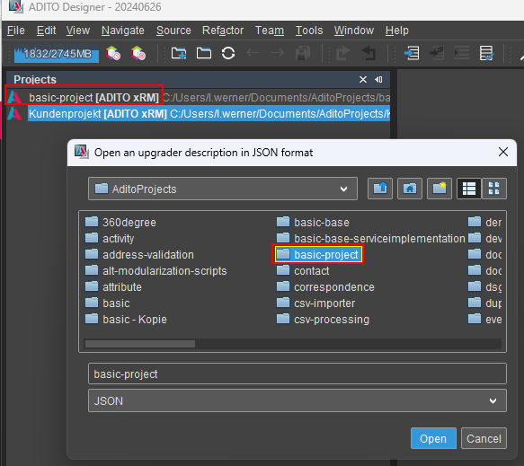Select the basic - Kopie folder

[126, 320]
